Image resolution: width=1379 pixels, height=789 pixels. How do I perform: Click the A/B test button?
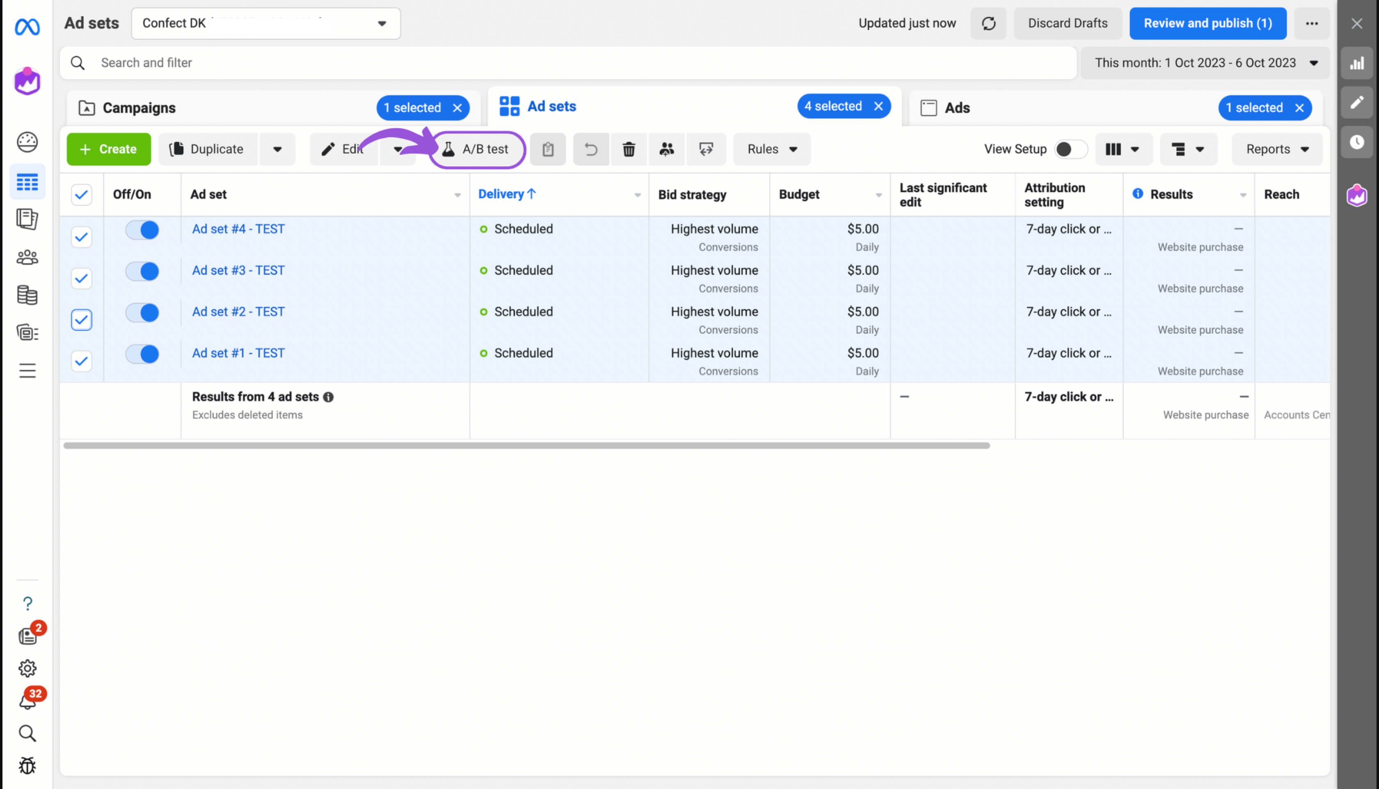(476, 149)
